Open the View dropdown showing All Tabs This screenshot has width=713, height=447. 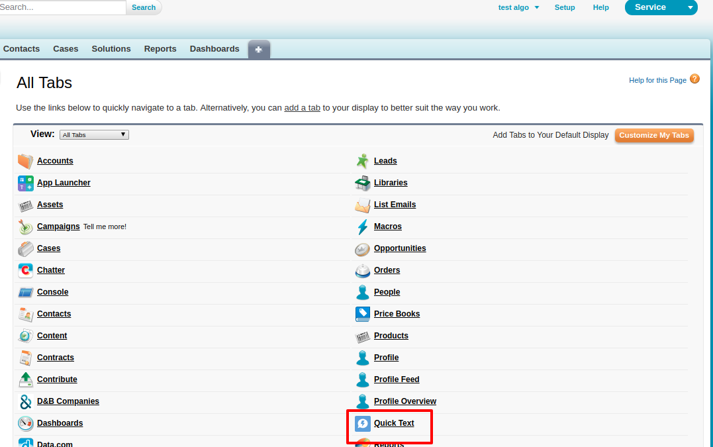pyautogui.click(x=94, y=135)
